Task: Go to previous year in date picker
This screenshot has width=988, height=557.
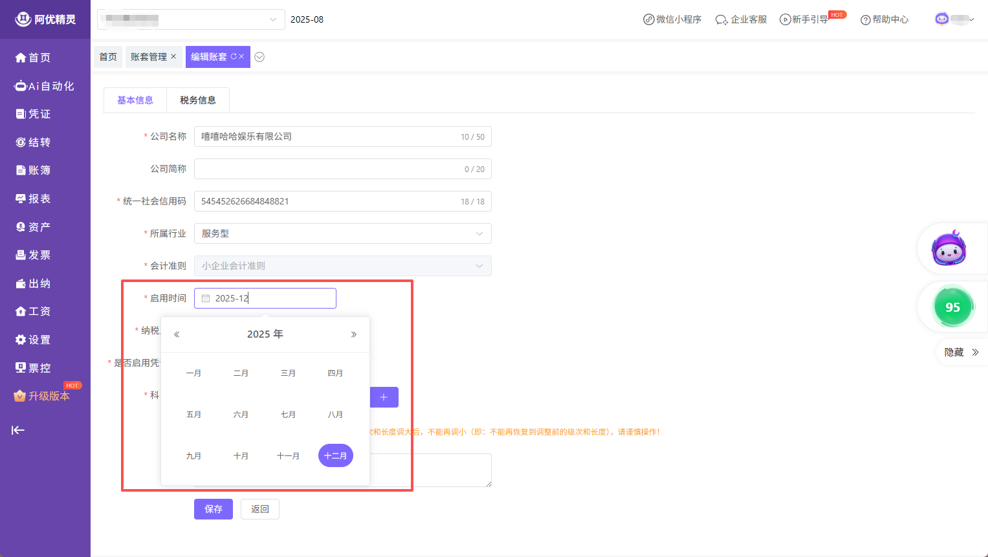Action: pos(177,334)
